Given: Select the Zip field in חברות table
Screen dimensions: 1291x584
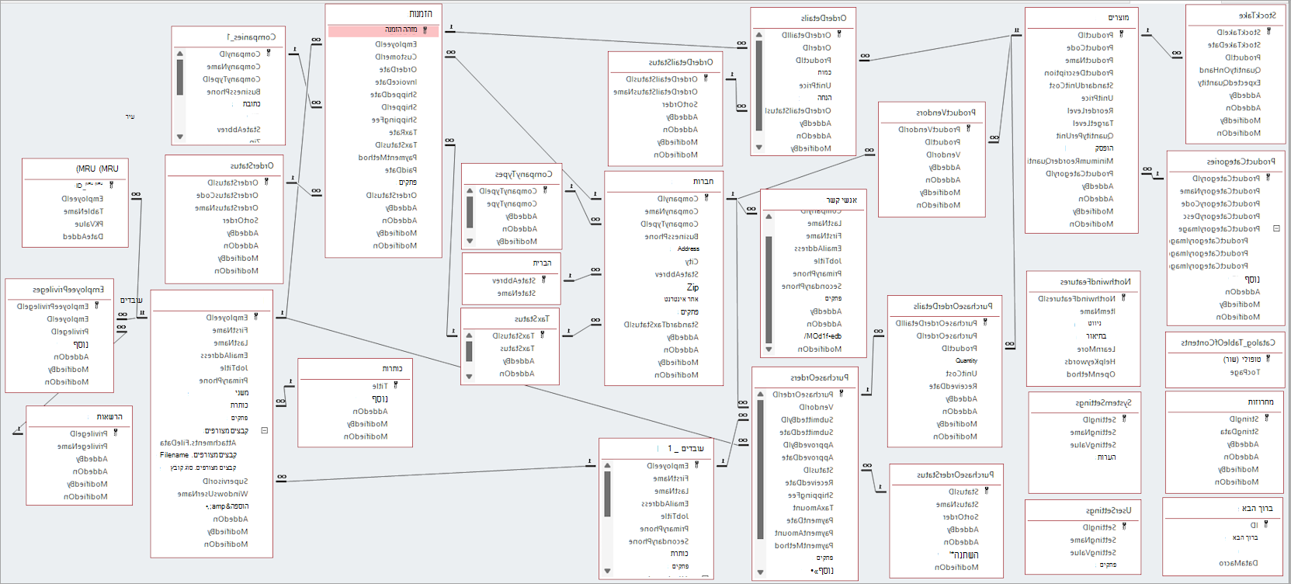Looking at the screenshot, I should (692, 287).
